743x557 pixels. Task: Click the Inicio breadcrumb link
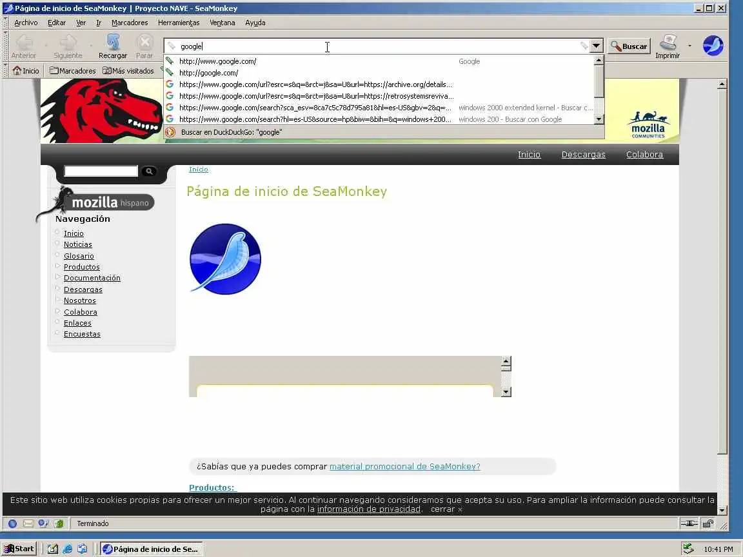tap(199, 169)
